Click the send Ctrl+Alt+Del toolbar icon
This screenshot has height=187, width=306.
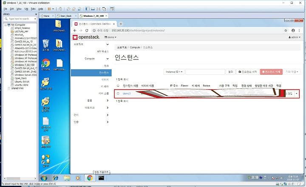pyautogui.click(x=60, y=9)
